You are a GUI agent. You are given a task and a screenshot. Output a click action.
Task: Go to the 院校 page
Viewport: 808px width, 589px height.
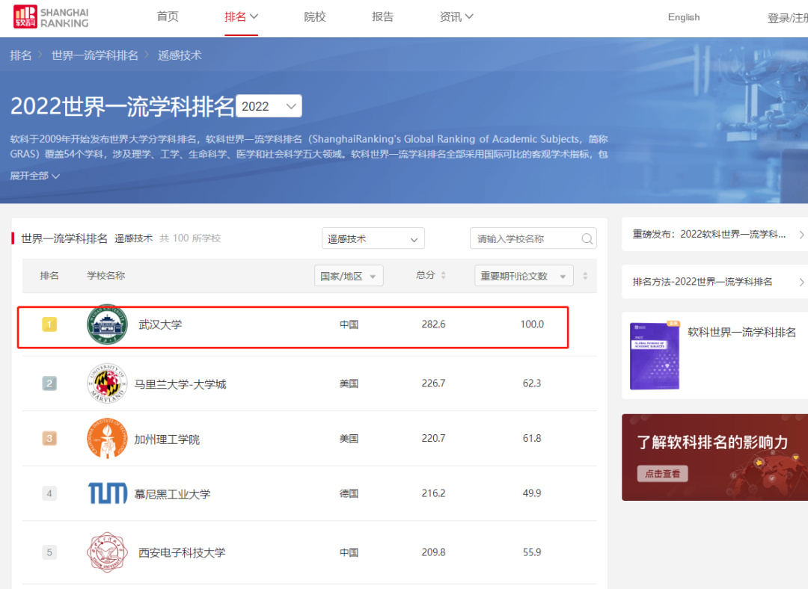[315, 17]
